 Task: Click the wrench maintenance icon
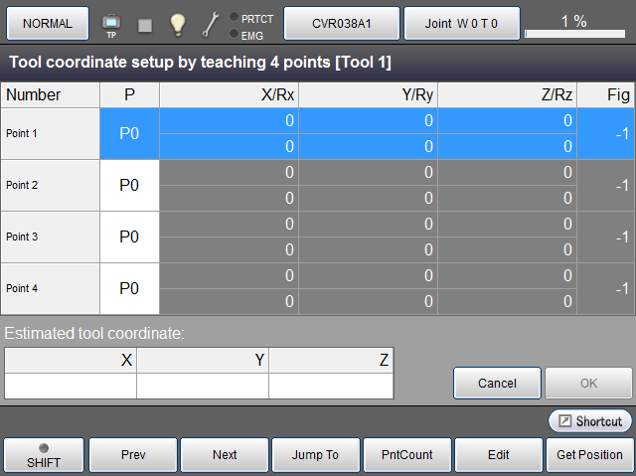[x=211, y=23]
